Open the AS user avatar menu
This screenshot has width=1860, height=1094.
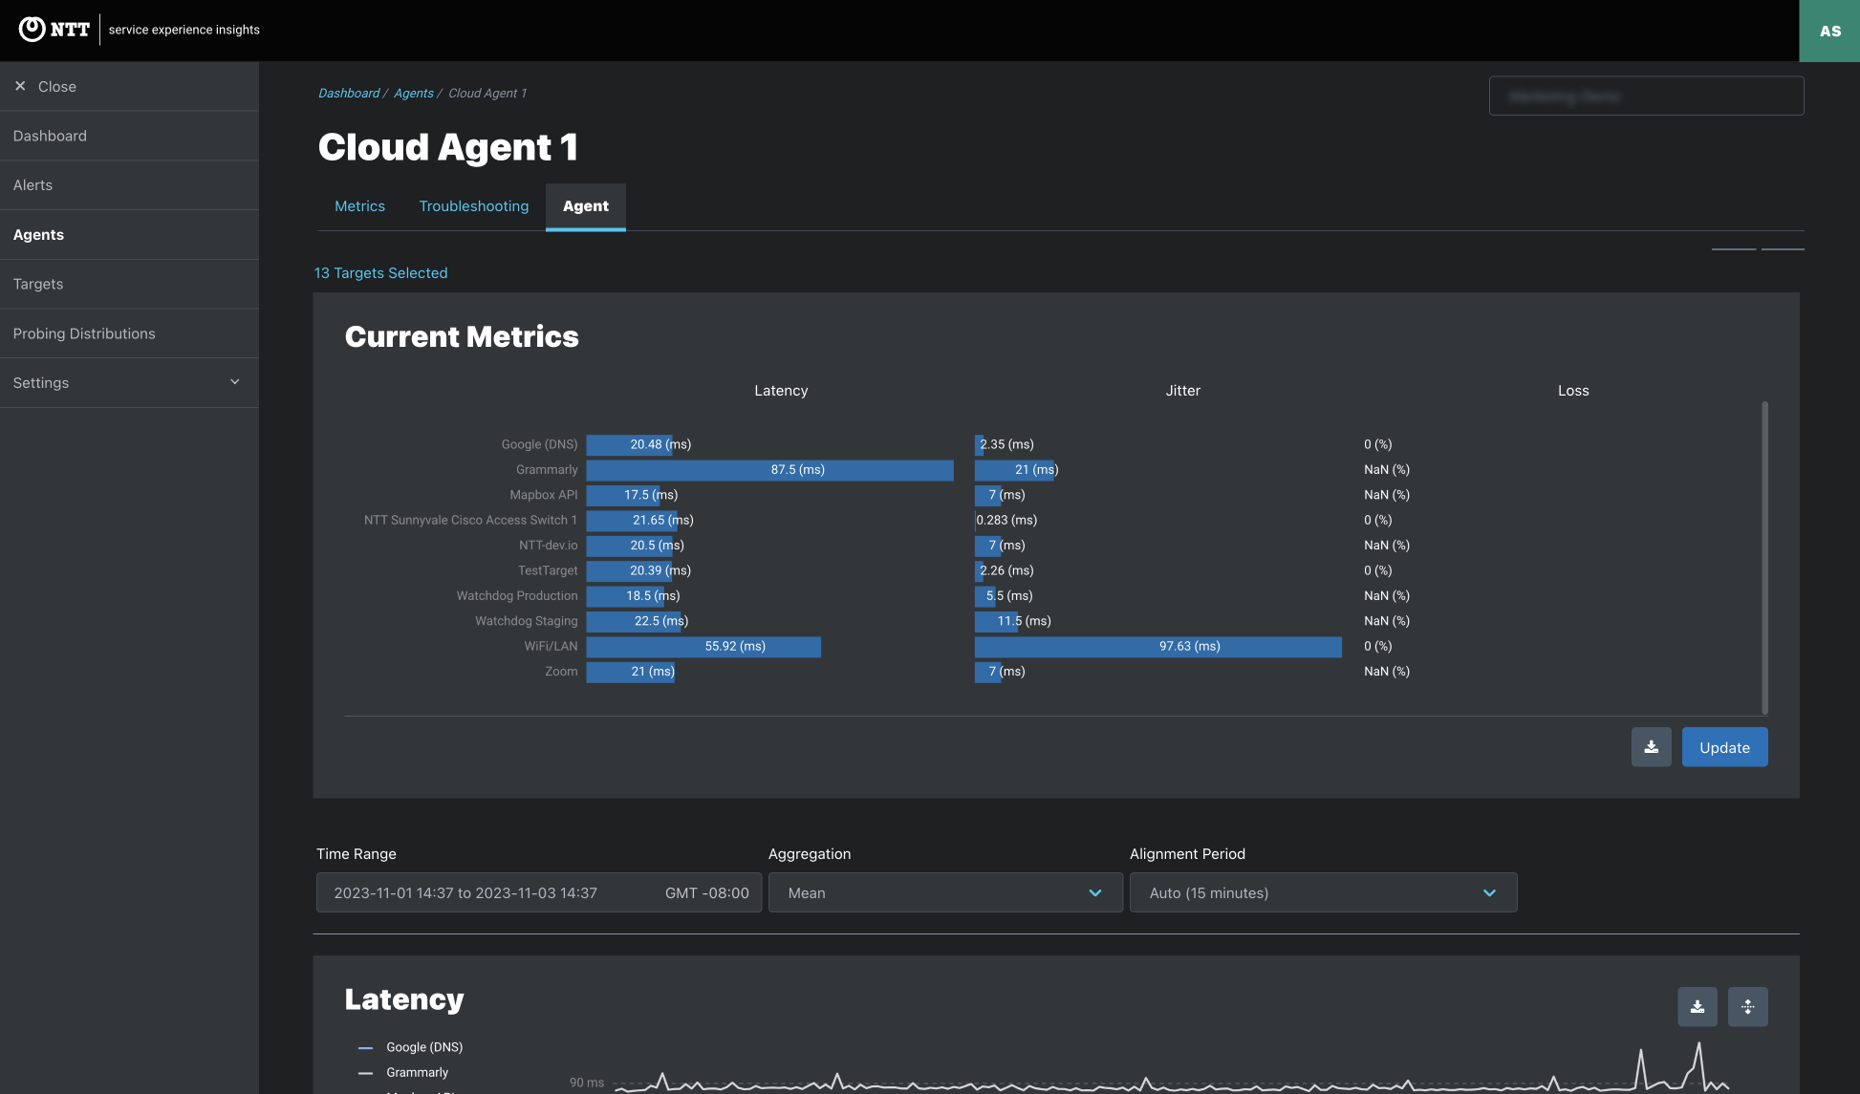(1829, 31)
